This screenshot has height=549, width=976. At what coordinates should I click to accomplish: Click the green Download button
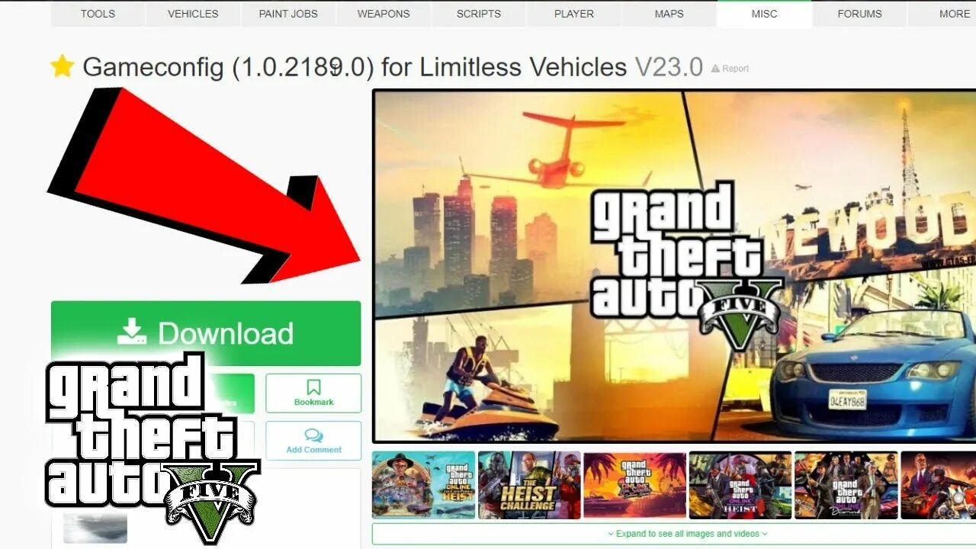pos(206,333)
